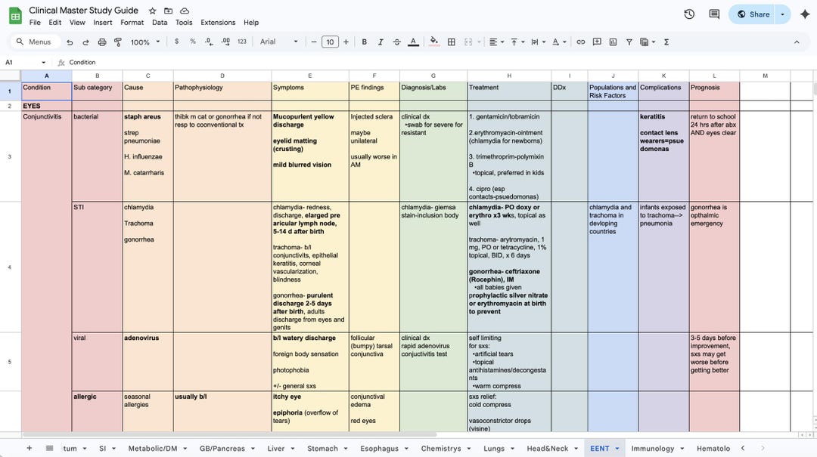
Task: Open version history clock icon
Action: coord(689,14)
